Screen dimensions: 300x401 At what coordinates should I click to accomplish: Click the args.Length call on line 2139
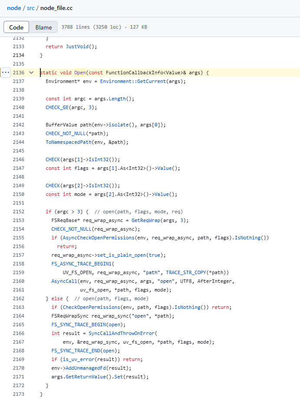(x=117, y=99)
